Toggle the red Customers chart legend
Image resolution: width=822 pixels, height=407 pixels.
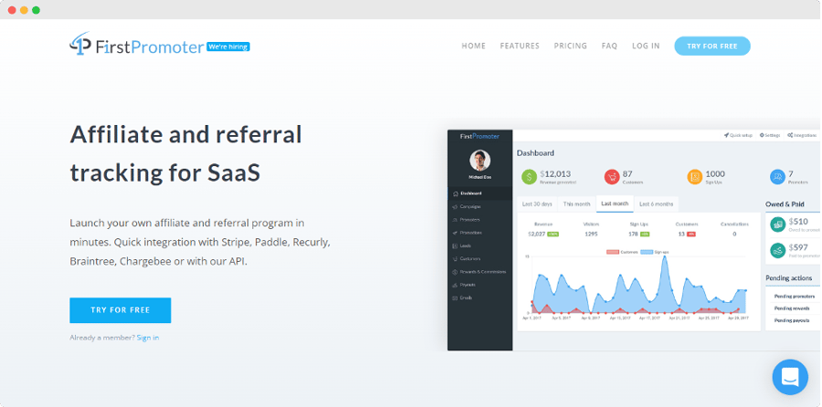[622, 252]
